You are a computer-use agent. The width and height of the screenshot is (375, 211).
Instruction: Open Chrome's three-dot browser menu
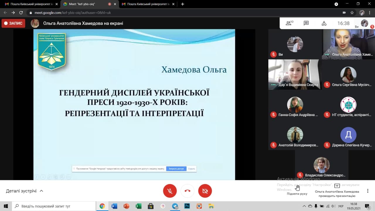coord(370,13)
